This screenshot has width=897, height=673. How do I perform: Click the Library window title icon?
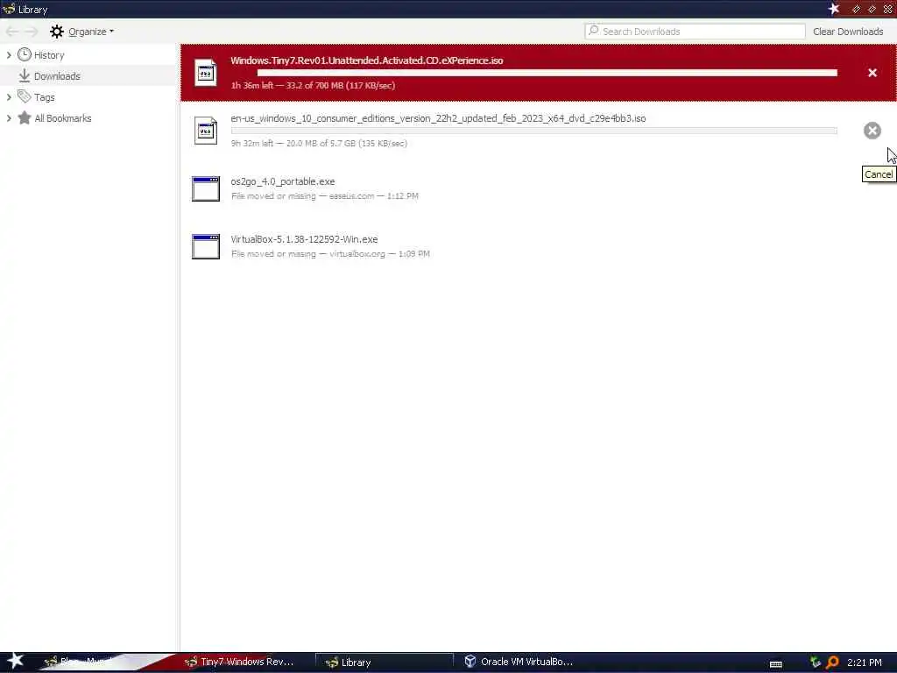coord(8,9)
